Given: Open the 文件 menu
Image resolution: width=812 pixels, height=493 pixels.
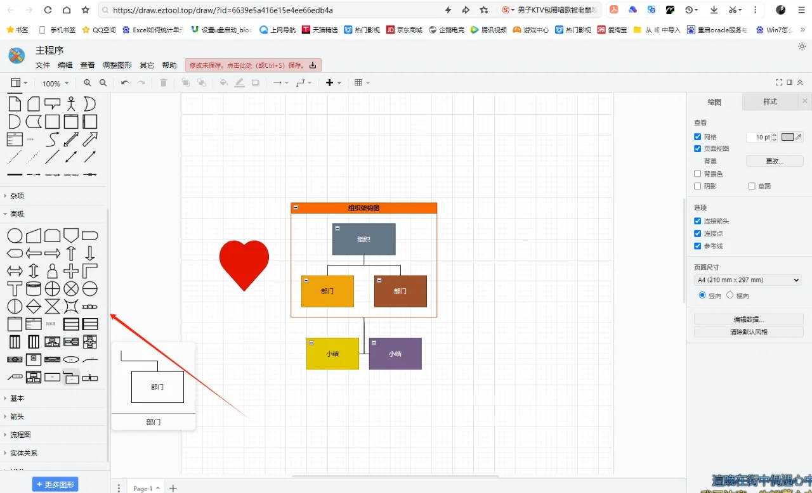Looking at the screenshot, I should point(43,65).
